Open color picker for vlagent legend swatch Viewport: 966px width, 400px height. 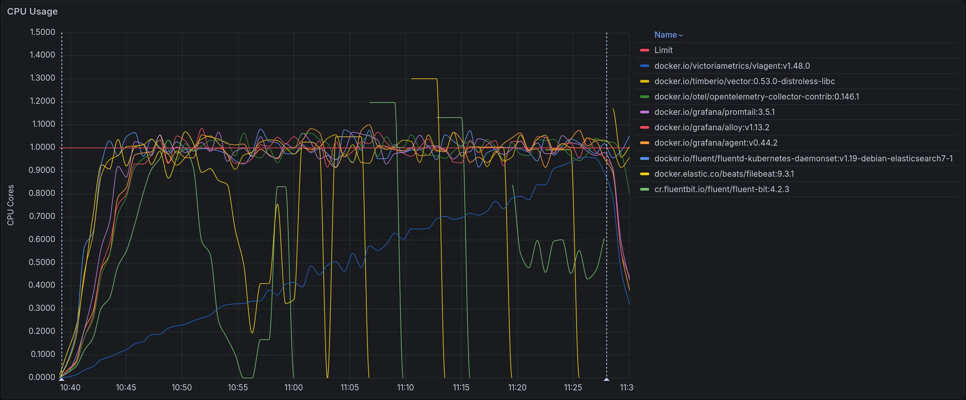point(644,66)
